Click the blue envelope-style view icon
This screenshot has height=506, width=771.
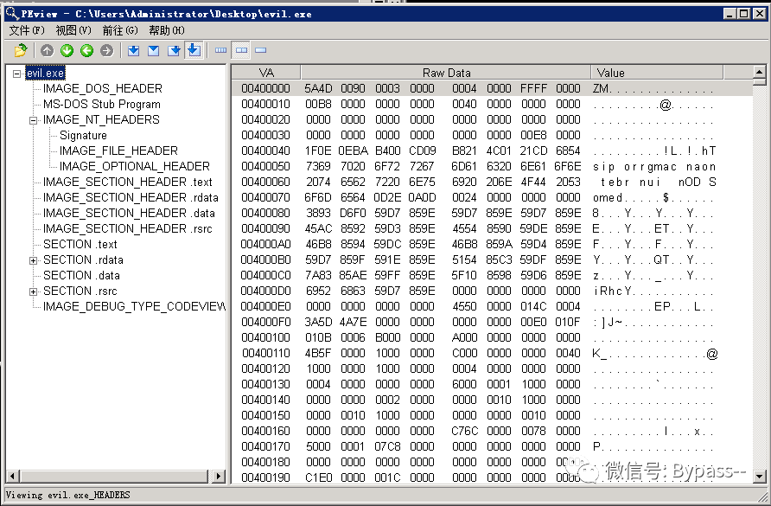[x=153, y=50]
